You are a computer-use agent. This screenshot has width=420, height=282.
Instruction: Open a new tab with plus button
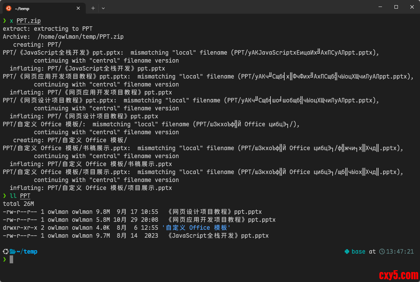93,8
